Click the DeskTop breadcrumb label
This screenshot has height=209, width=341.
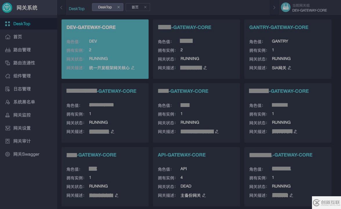[x=77, y=9]
